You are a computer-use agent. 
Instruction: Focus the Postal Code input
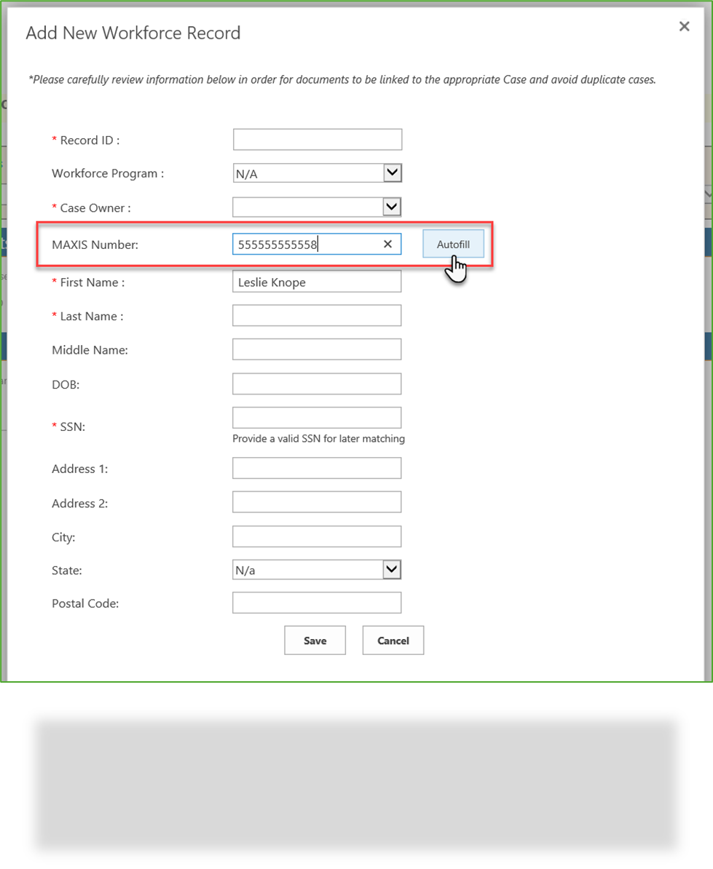tap(316, 603)
